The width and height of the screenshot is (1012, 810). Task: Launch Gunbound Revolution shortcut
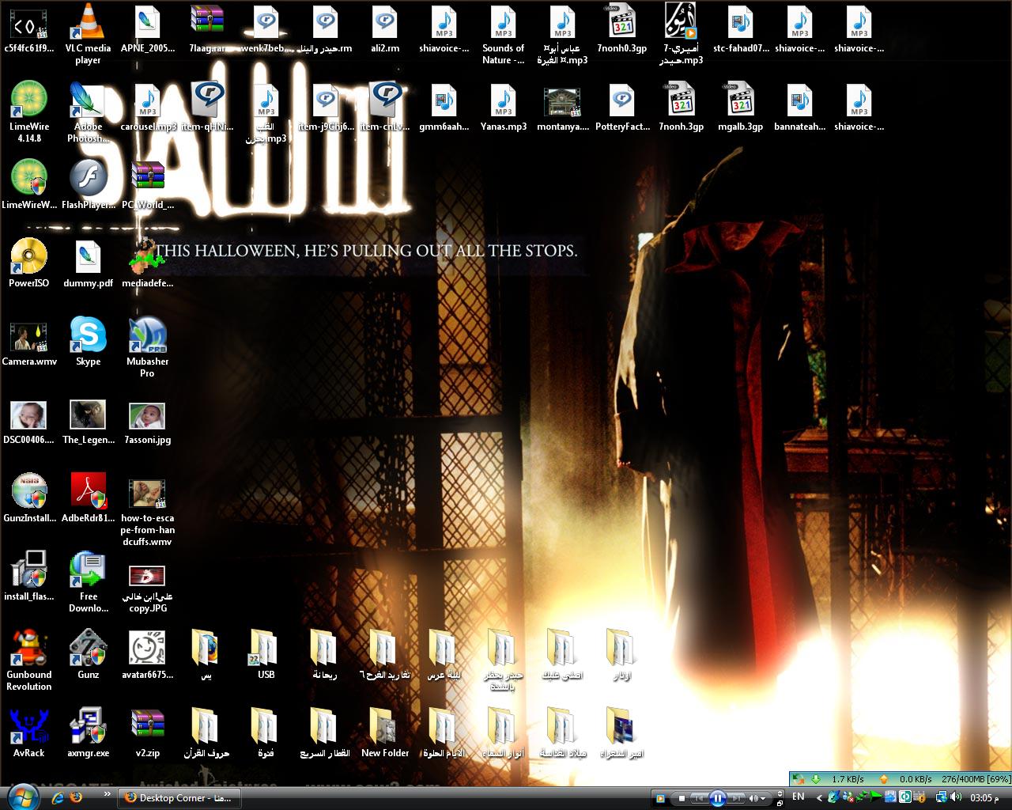click(x=29, y=661)
